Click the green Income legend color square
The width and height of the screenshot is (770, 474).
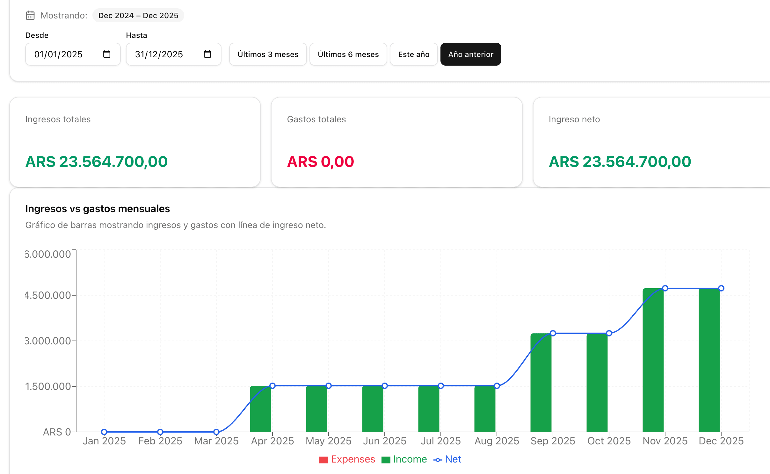(386, 460)
